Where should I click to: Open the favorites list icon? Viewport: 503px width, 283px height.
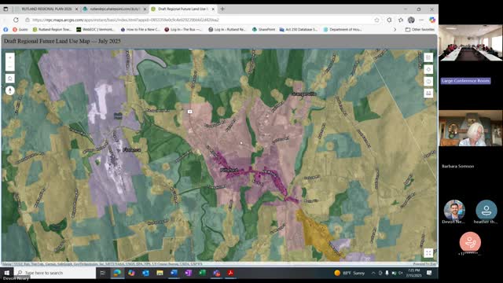(401, 20)
